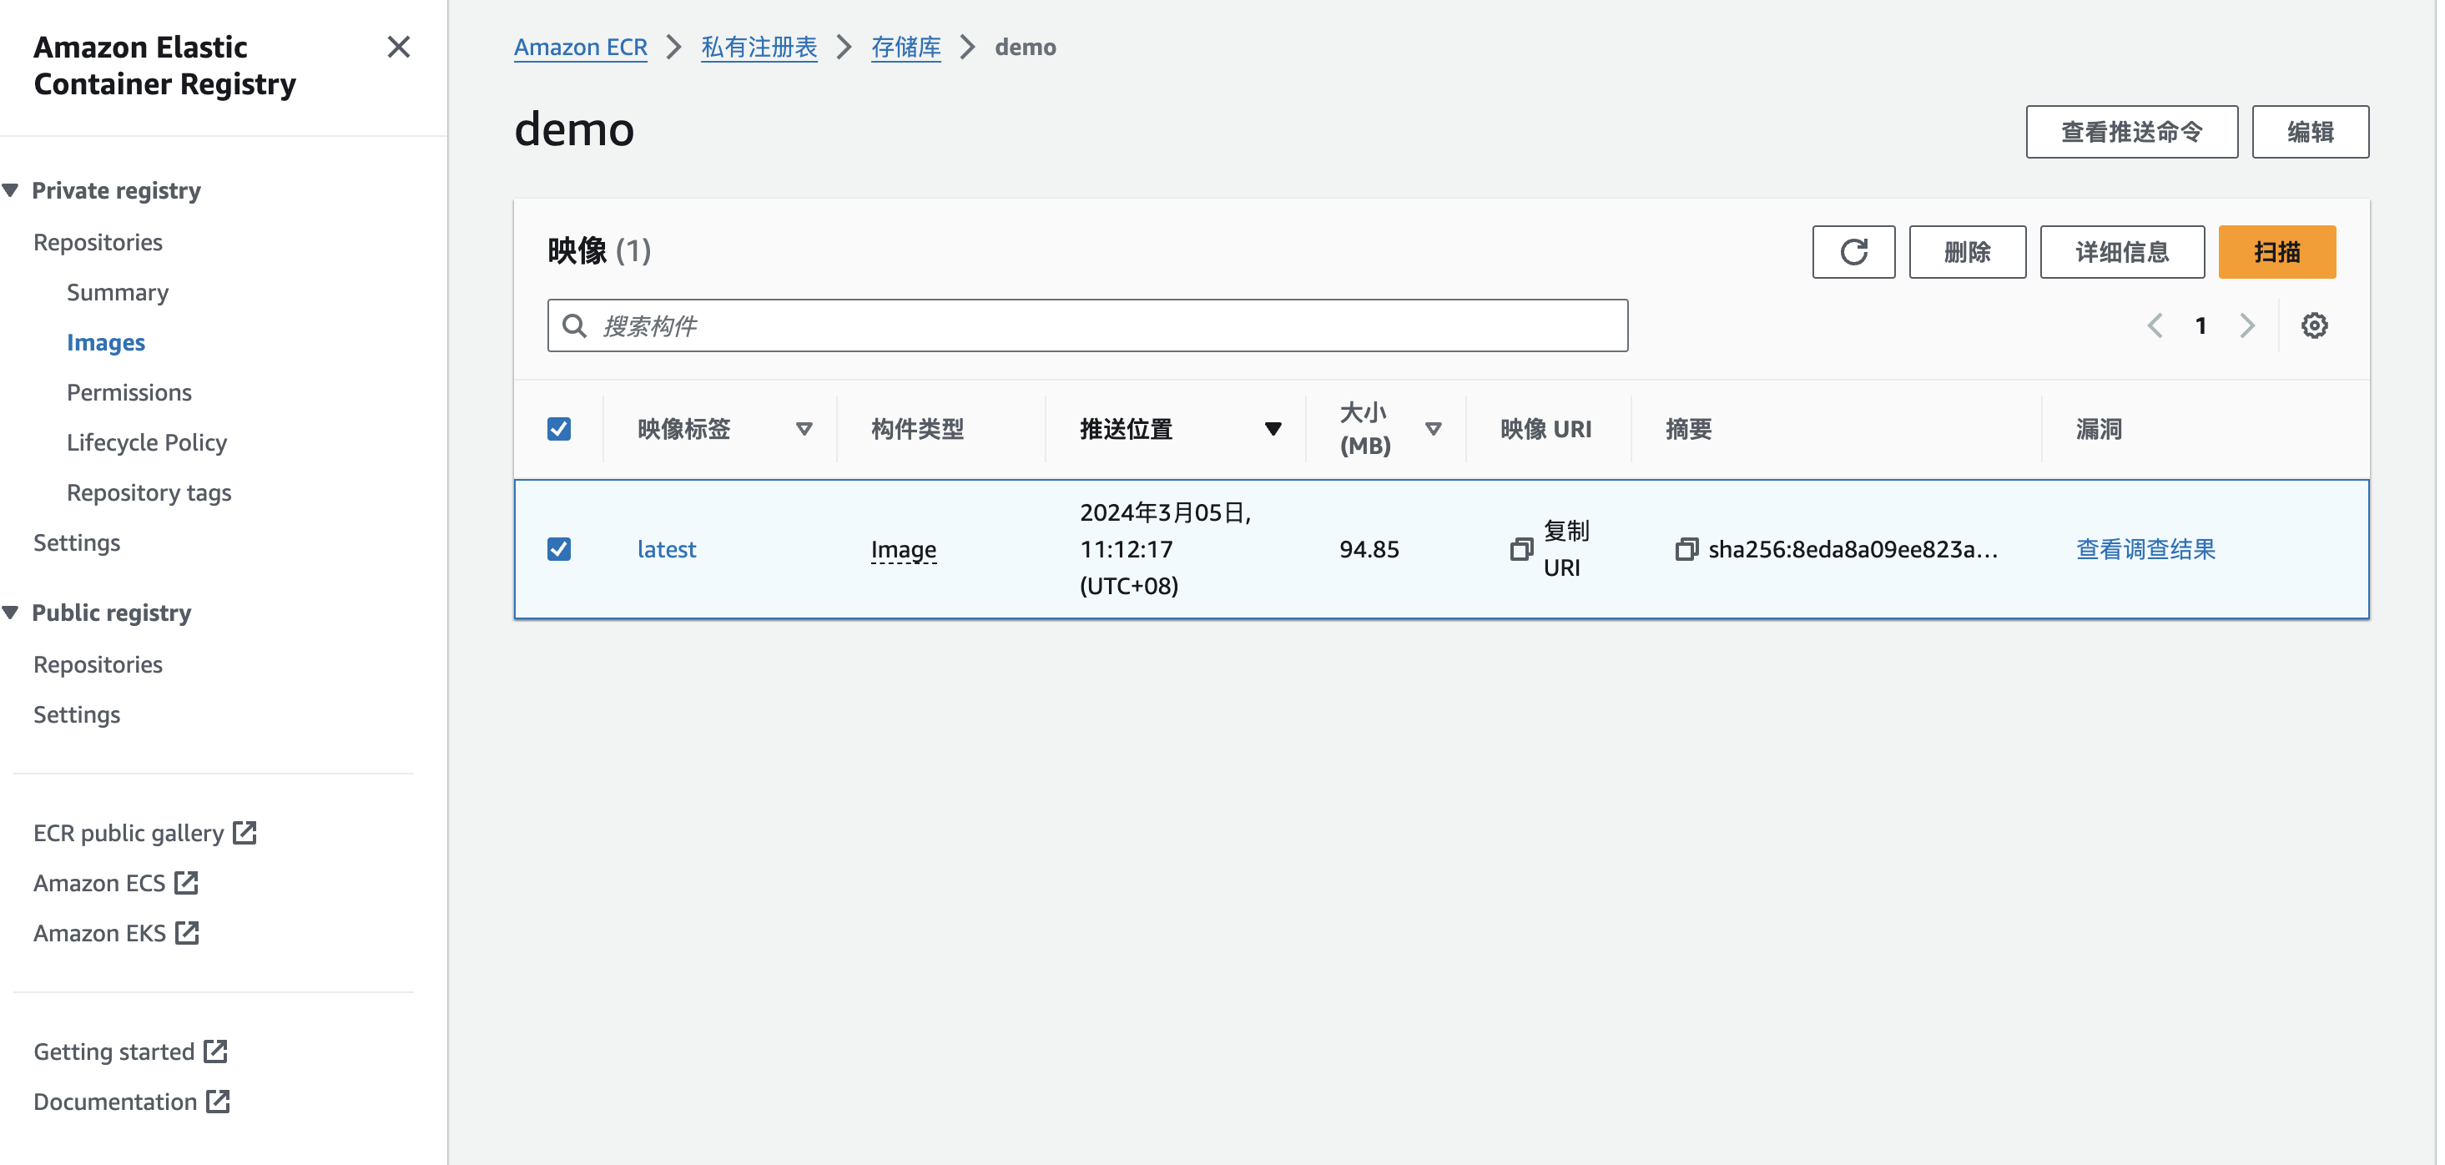2445x1165 pixels.
Task: Toggle the latest image row checkbox
Action: (558, 547)
